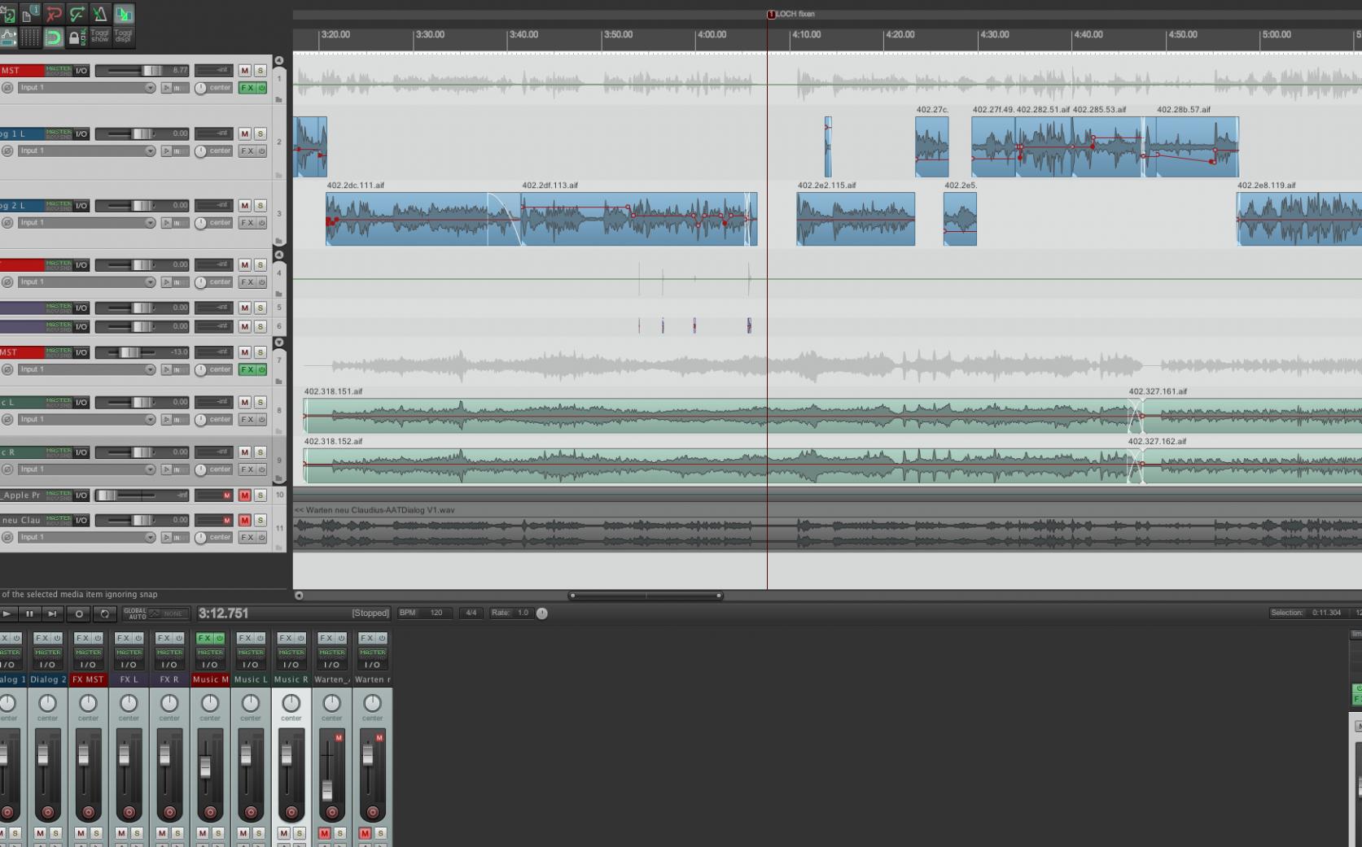Select the 'Music M' mixer channel label
1362x847 pixels.
click(210, 679)
